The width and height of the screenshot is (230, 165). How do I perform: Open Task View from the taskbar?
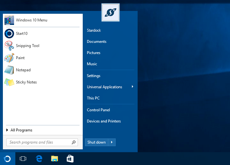click(x=23, y=159)
